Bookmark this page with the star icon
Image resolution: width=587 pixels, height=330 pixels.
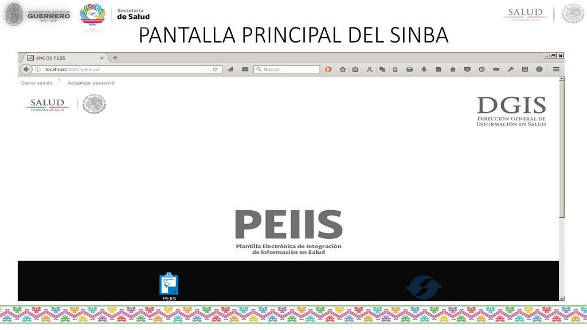(x=343, y=69)
